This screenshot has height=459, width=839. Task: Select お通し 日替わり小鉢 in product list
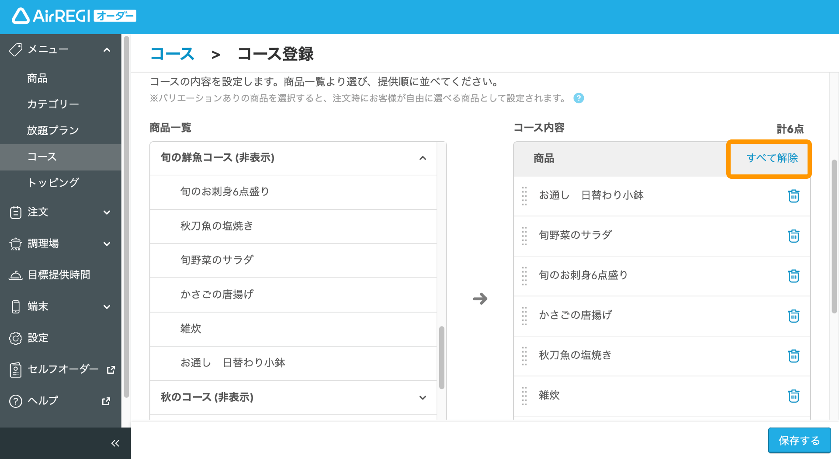(x=293, y=363)
